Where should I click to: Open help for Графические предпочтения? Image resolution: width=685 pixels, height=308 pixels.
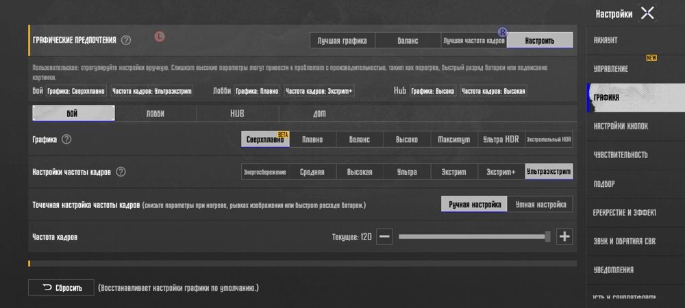[x=126, y=40]
